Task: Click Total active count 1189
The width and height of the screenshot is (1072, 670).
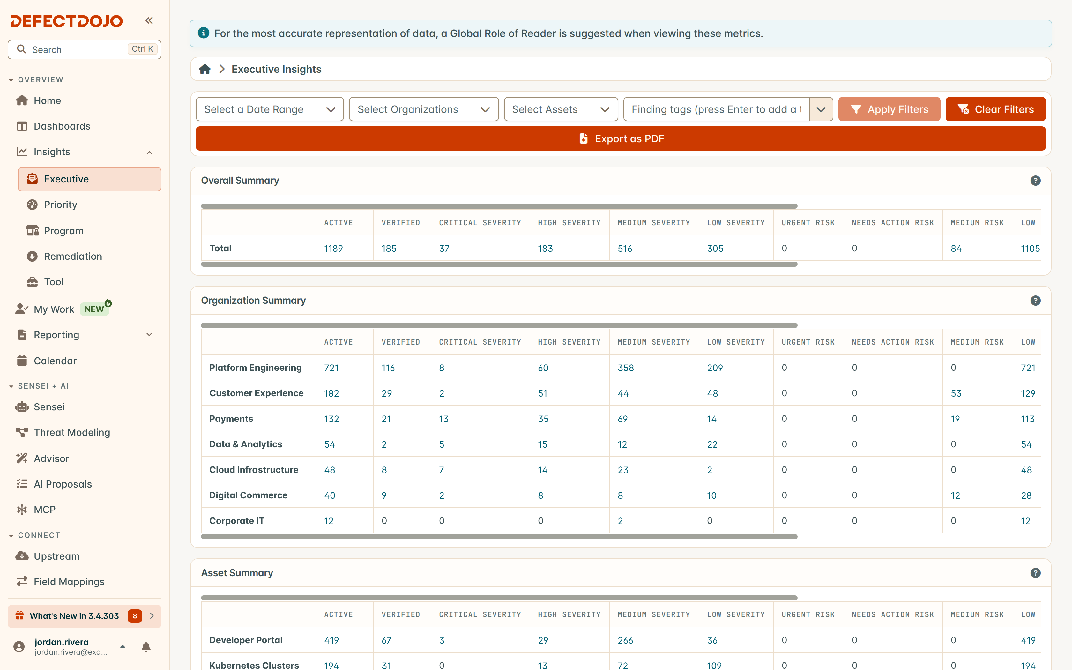Action: pyautogui.click(x=333, y=249)
